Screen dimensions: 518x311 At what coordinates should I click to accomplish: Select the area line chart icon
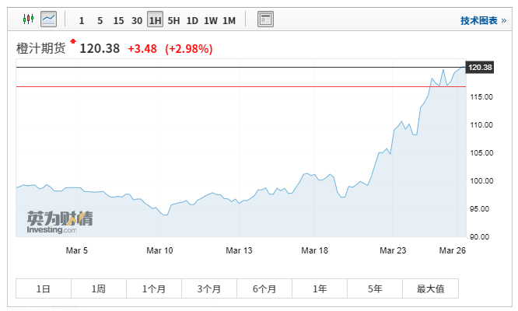[49, 19]
